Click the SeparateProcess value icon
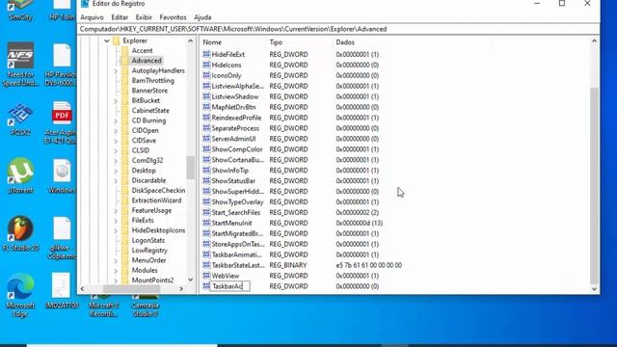This screenshot has height=347, width=617. tap(206, 128)
